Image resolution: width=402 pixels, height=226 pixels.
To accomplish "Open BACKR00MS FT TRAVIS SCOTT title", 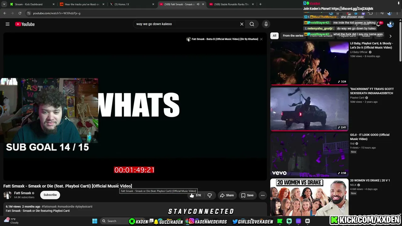I will click(x=372, y=91).
